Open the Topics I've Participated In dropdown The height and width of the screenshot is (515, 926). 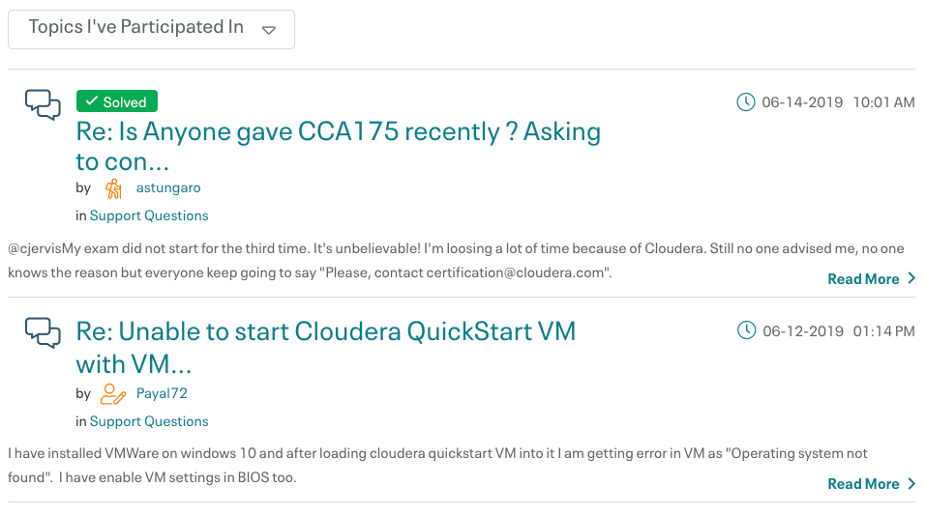coord(135,28)
